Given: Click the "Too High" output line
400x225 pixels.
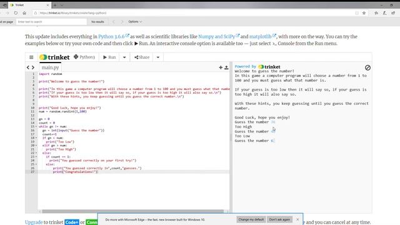Looking at the screenshot, I should coord(243,127).
